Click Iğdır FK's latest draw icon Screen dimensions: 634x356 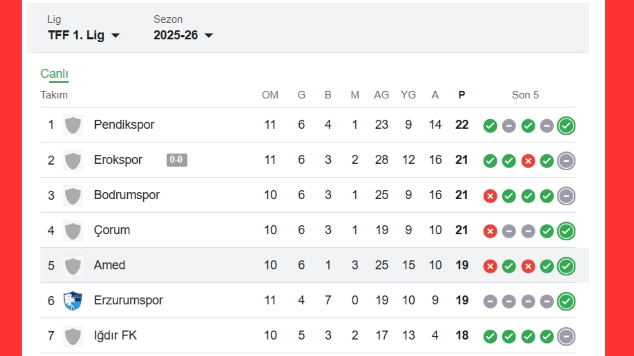[x=566, y=337]
